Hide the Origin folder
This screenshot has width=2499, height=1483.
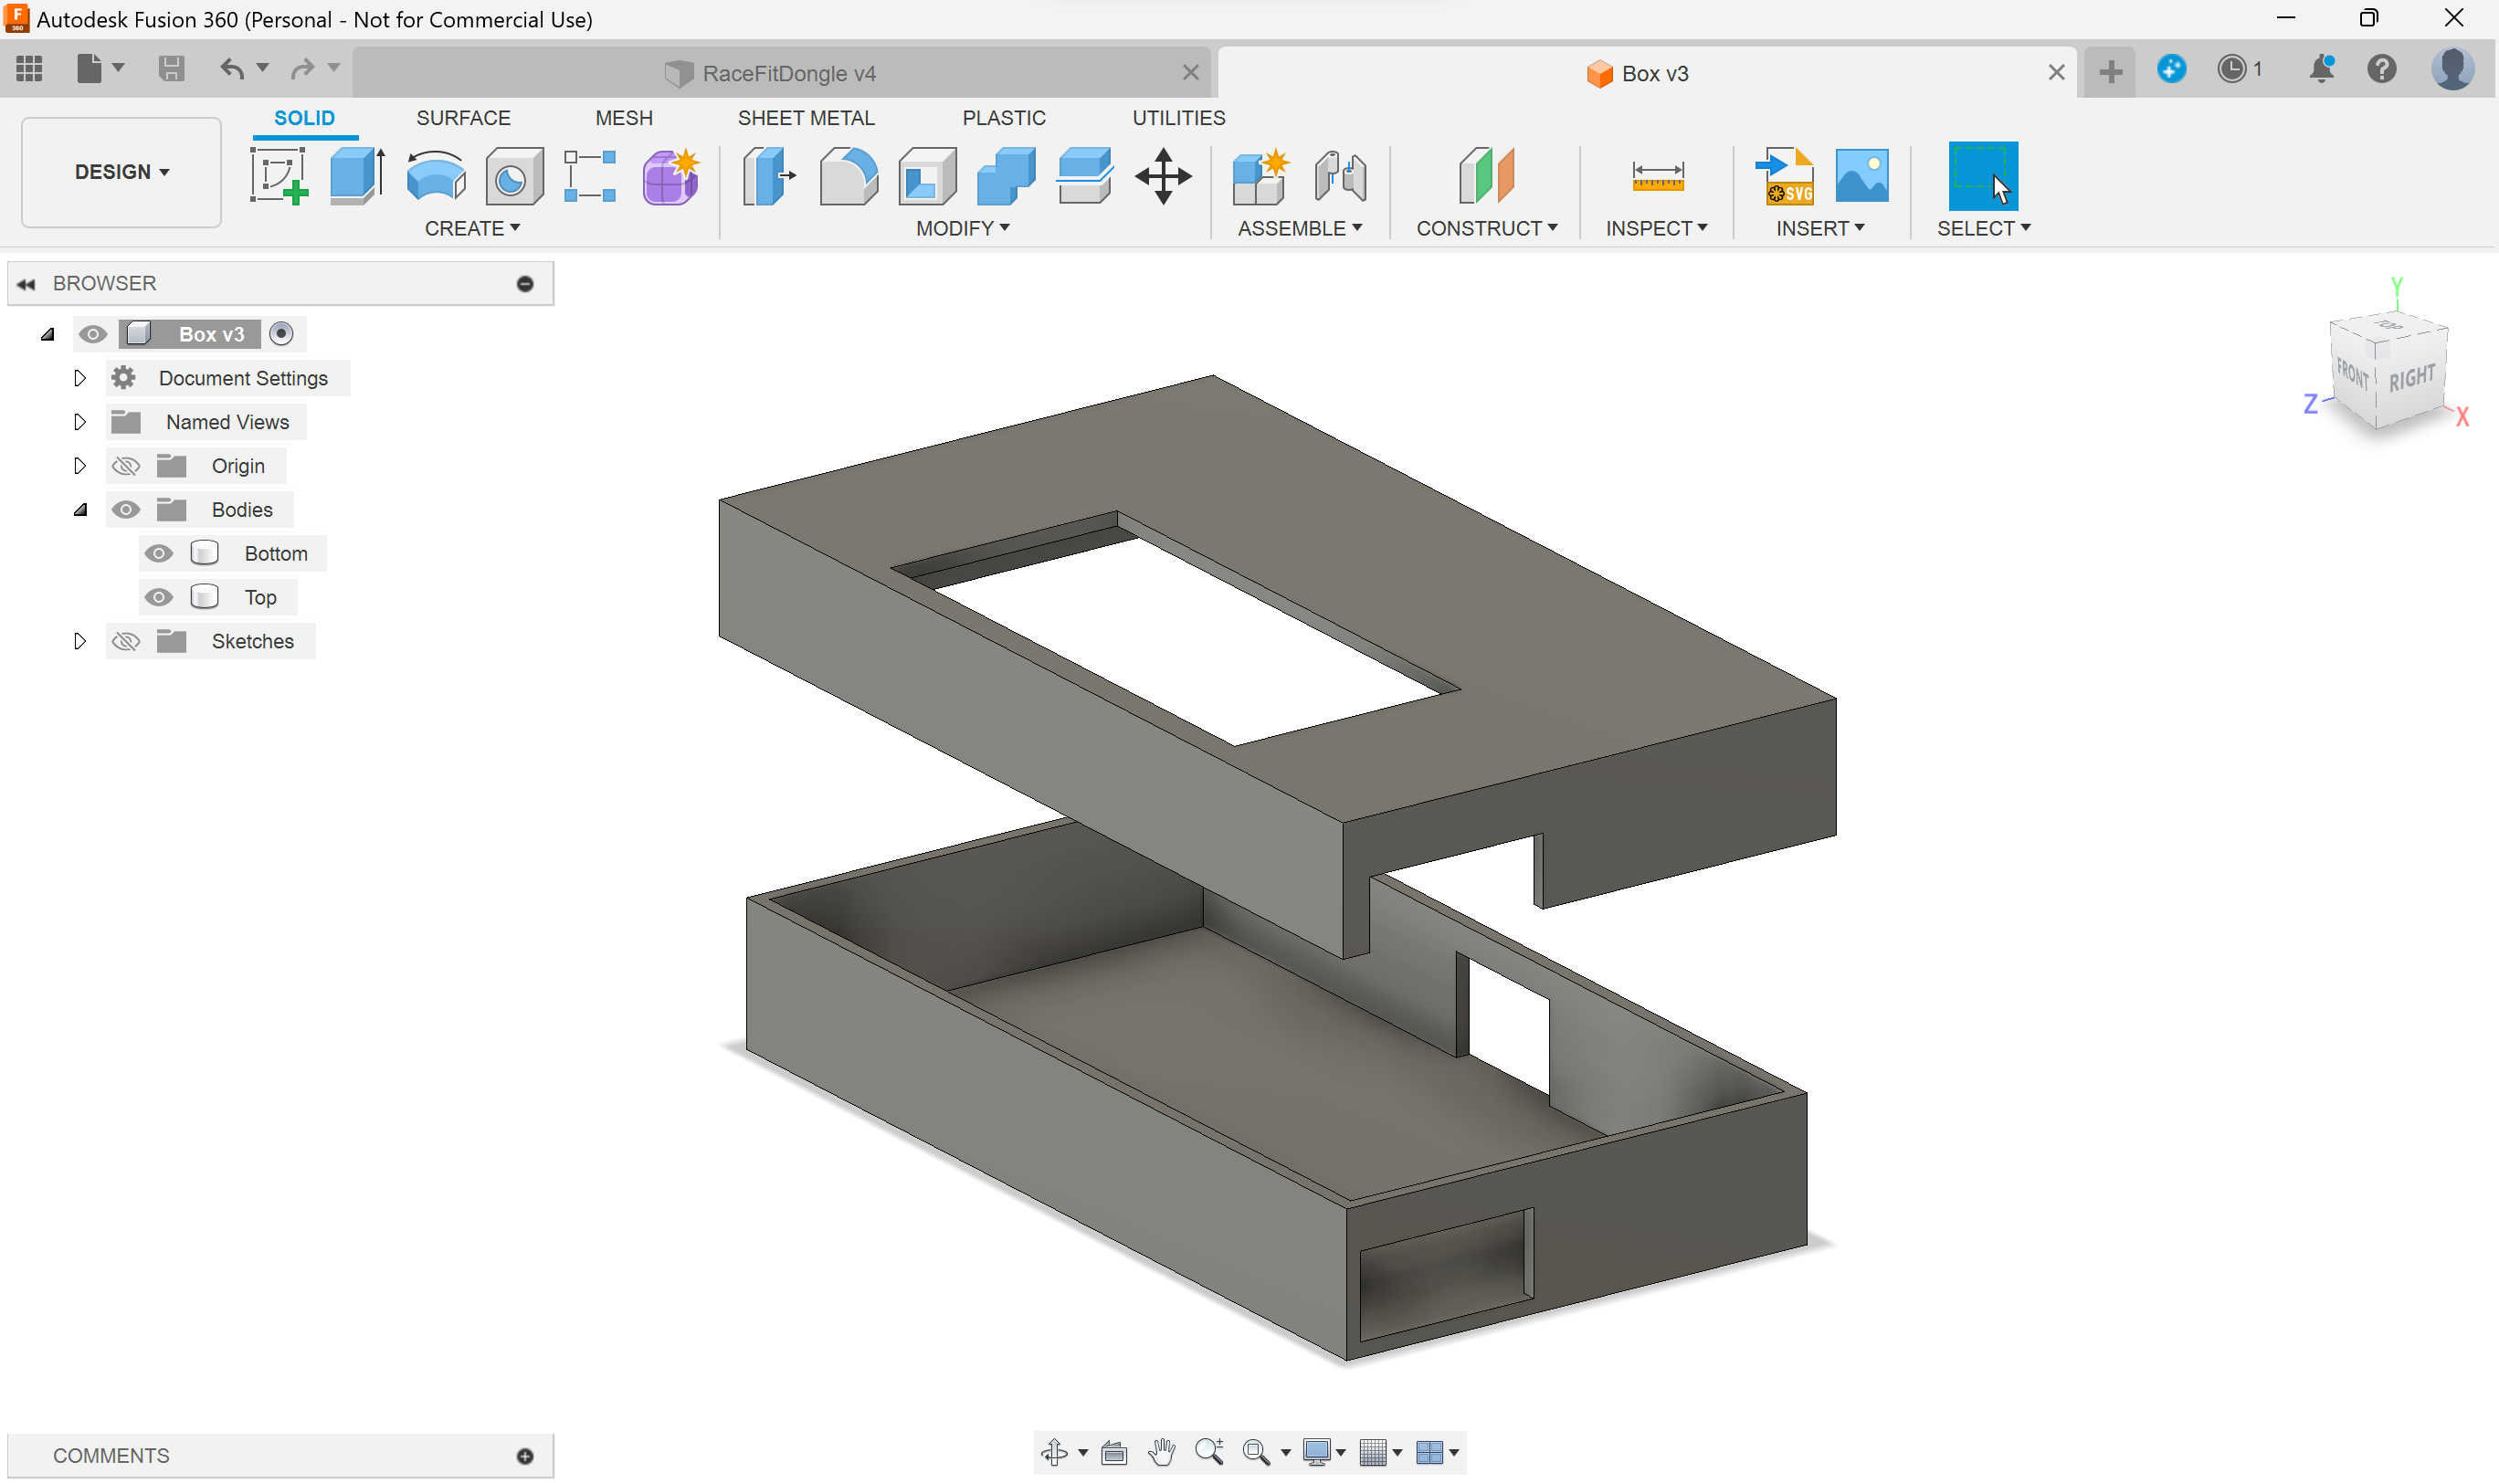[125, 466]
